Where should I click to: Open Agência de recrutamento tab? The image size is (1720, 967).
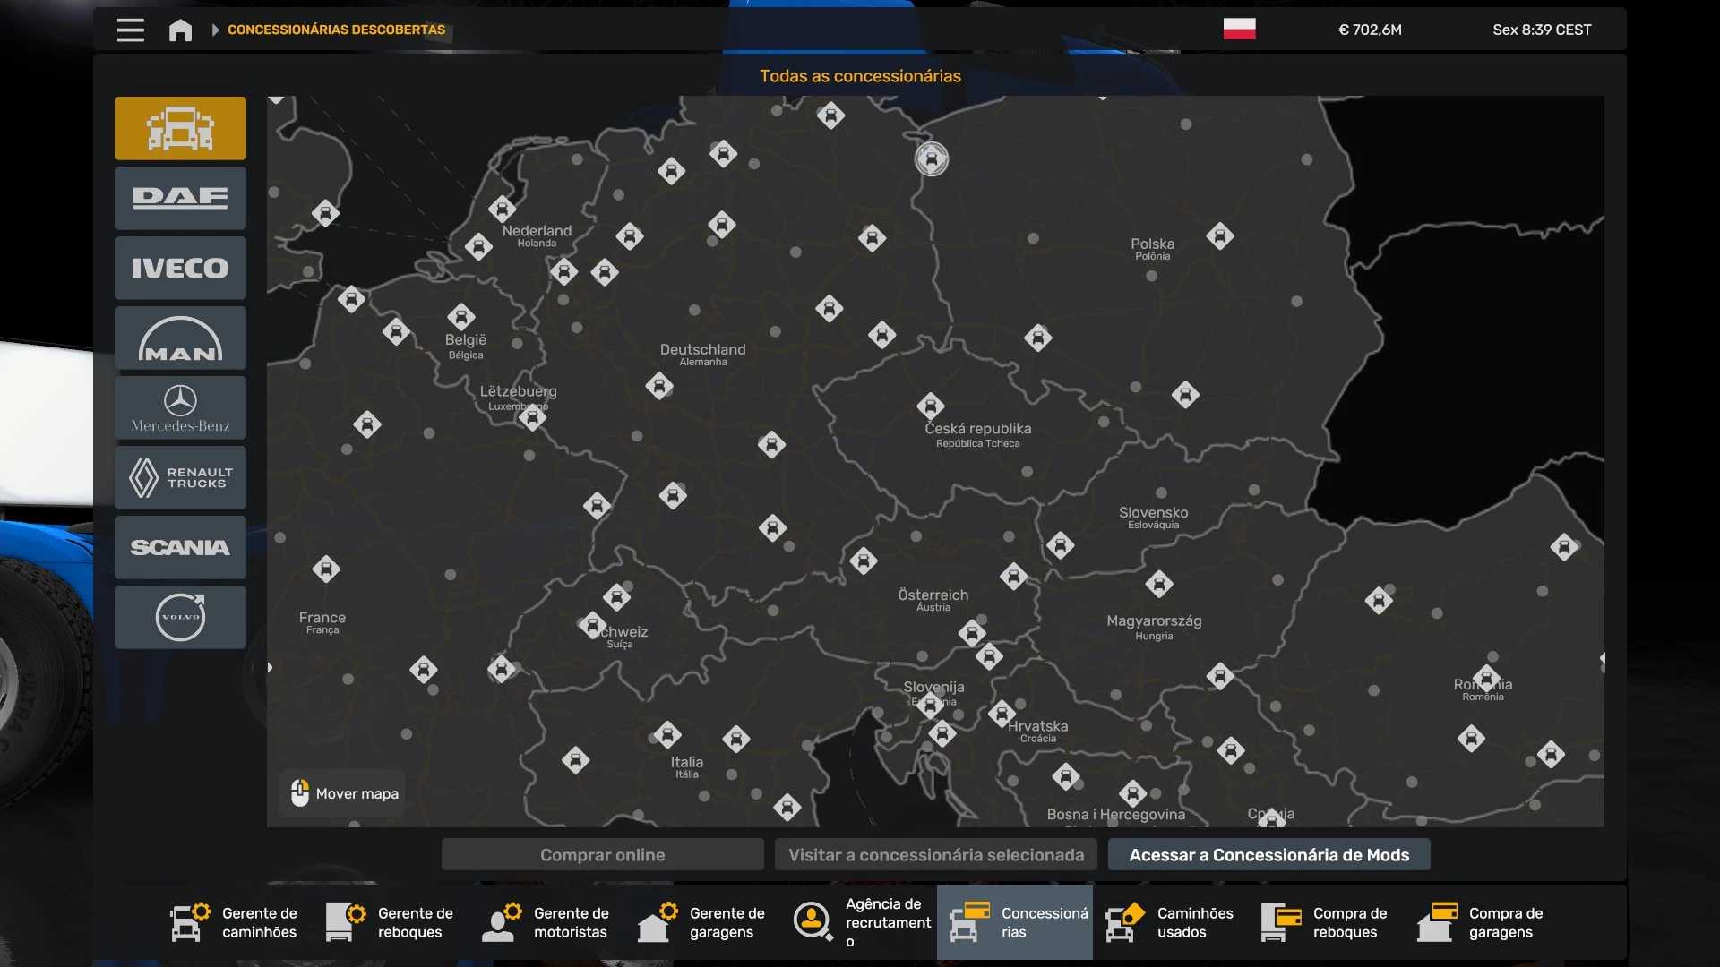pyautogui.click(x=860, y=922)
